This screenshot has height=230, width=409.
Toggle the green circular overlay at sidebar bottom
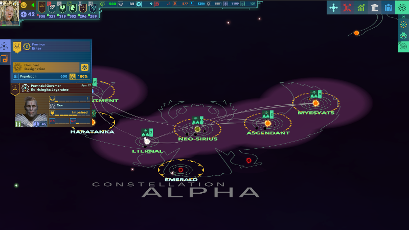click(x=403, y=47)
